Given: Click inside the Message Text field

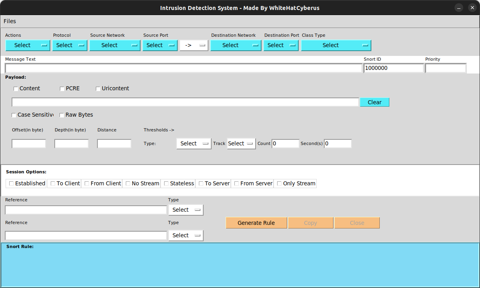Looking at the screenshot, I should pyautogui.click(x=182, y=68).
